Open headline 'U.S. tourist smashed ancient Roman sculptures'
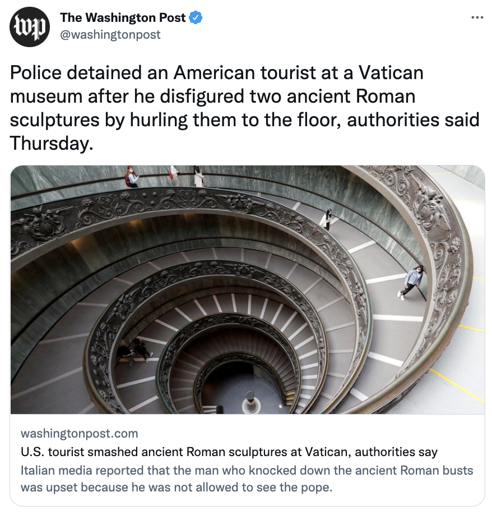 [x=229, y=452]
